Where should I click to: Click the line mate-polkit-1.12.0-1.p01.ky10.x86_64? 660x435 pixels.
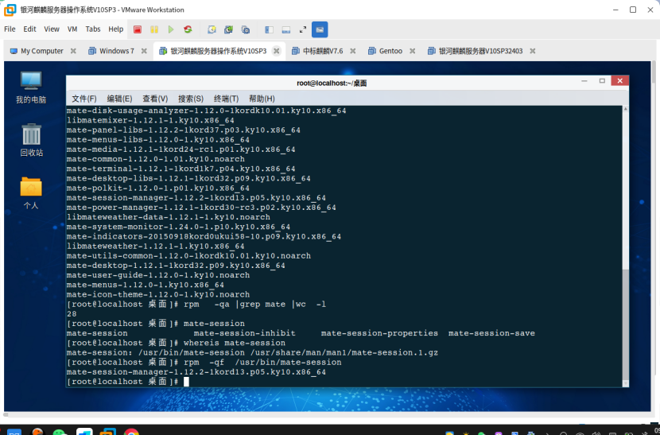coord(158,188)
